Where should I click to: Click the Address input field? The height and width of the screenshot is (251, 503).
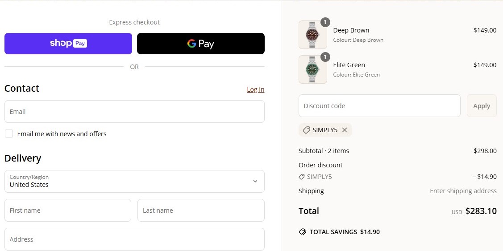coord(134,239)
